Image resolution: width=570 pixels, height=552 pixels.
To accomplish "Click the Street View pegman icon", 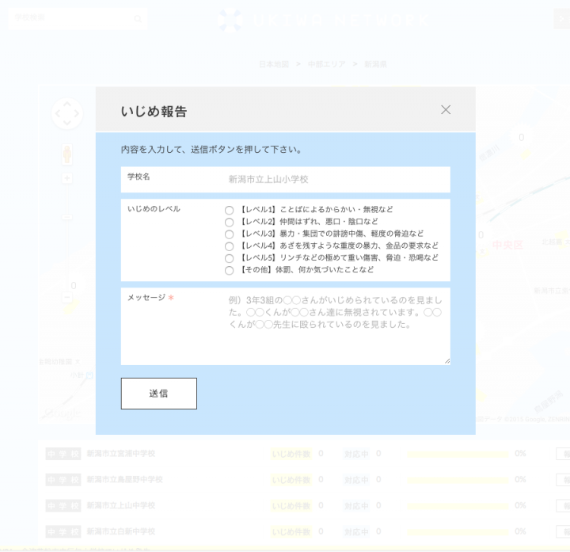I will point(66,154).
